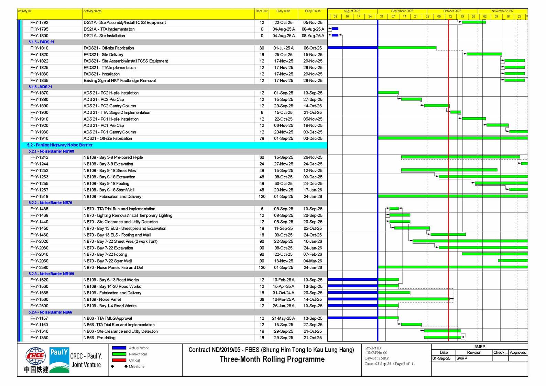546x386 pixels.
Task: Select the green Non-critical legend swatch
Action: (119, 354)
